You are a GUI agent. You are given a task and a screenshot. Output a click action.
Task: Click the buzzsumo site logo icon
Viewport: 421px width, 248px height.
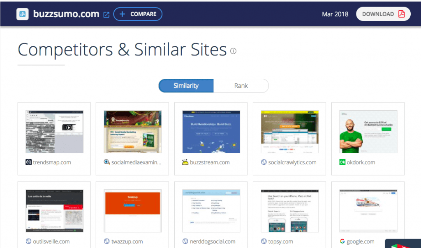point(22,14)
